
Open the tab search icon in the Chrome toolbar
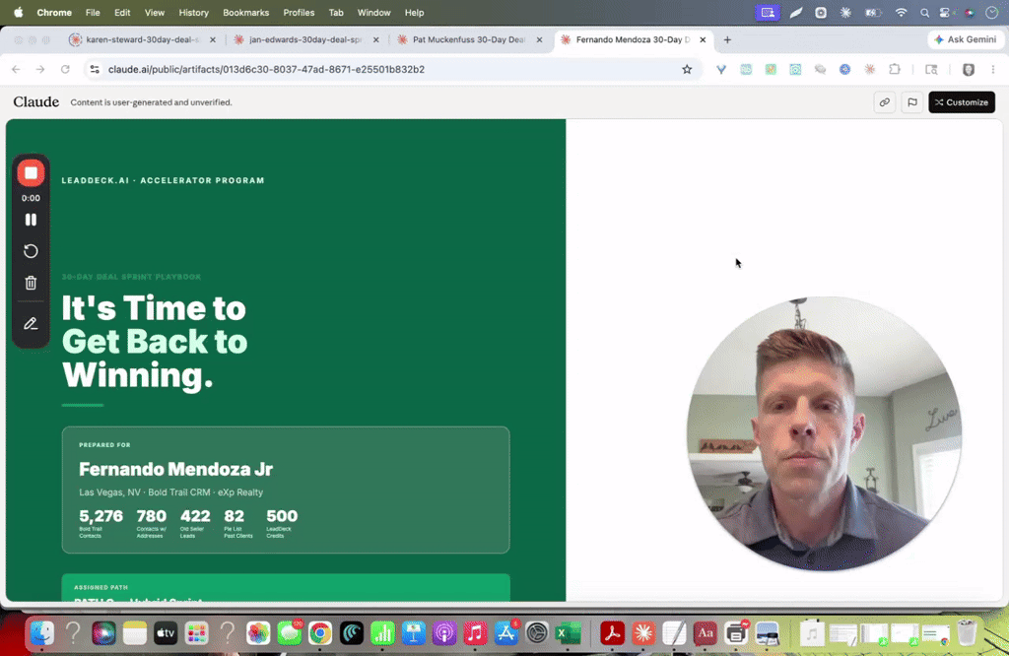(x=931, y=70)
